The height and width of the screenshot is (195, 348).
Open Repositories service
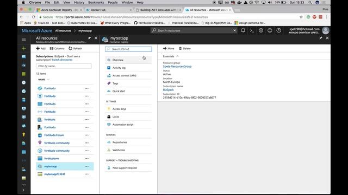point(128,142)
